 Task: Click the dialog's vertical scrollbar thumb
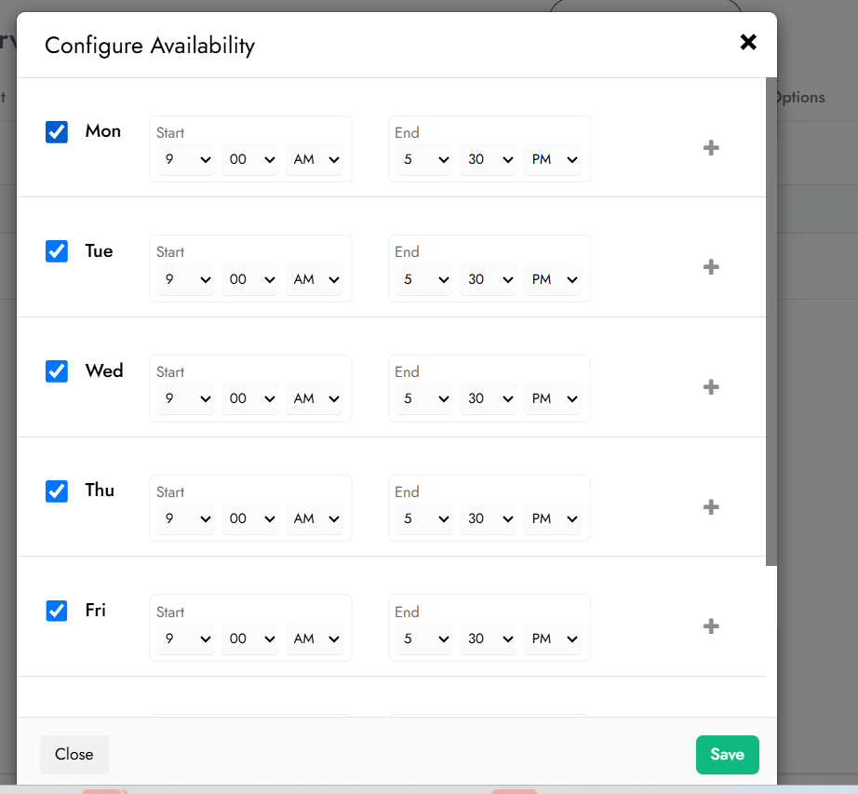[x=771, y=322]
